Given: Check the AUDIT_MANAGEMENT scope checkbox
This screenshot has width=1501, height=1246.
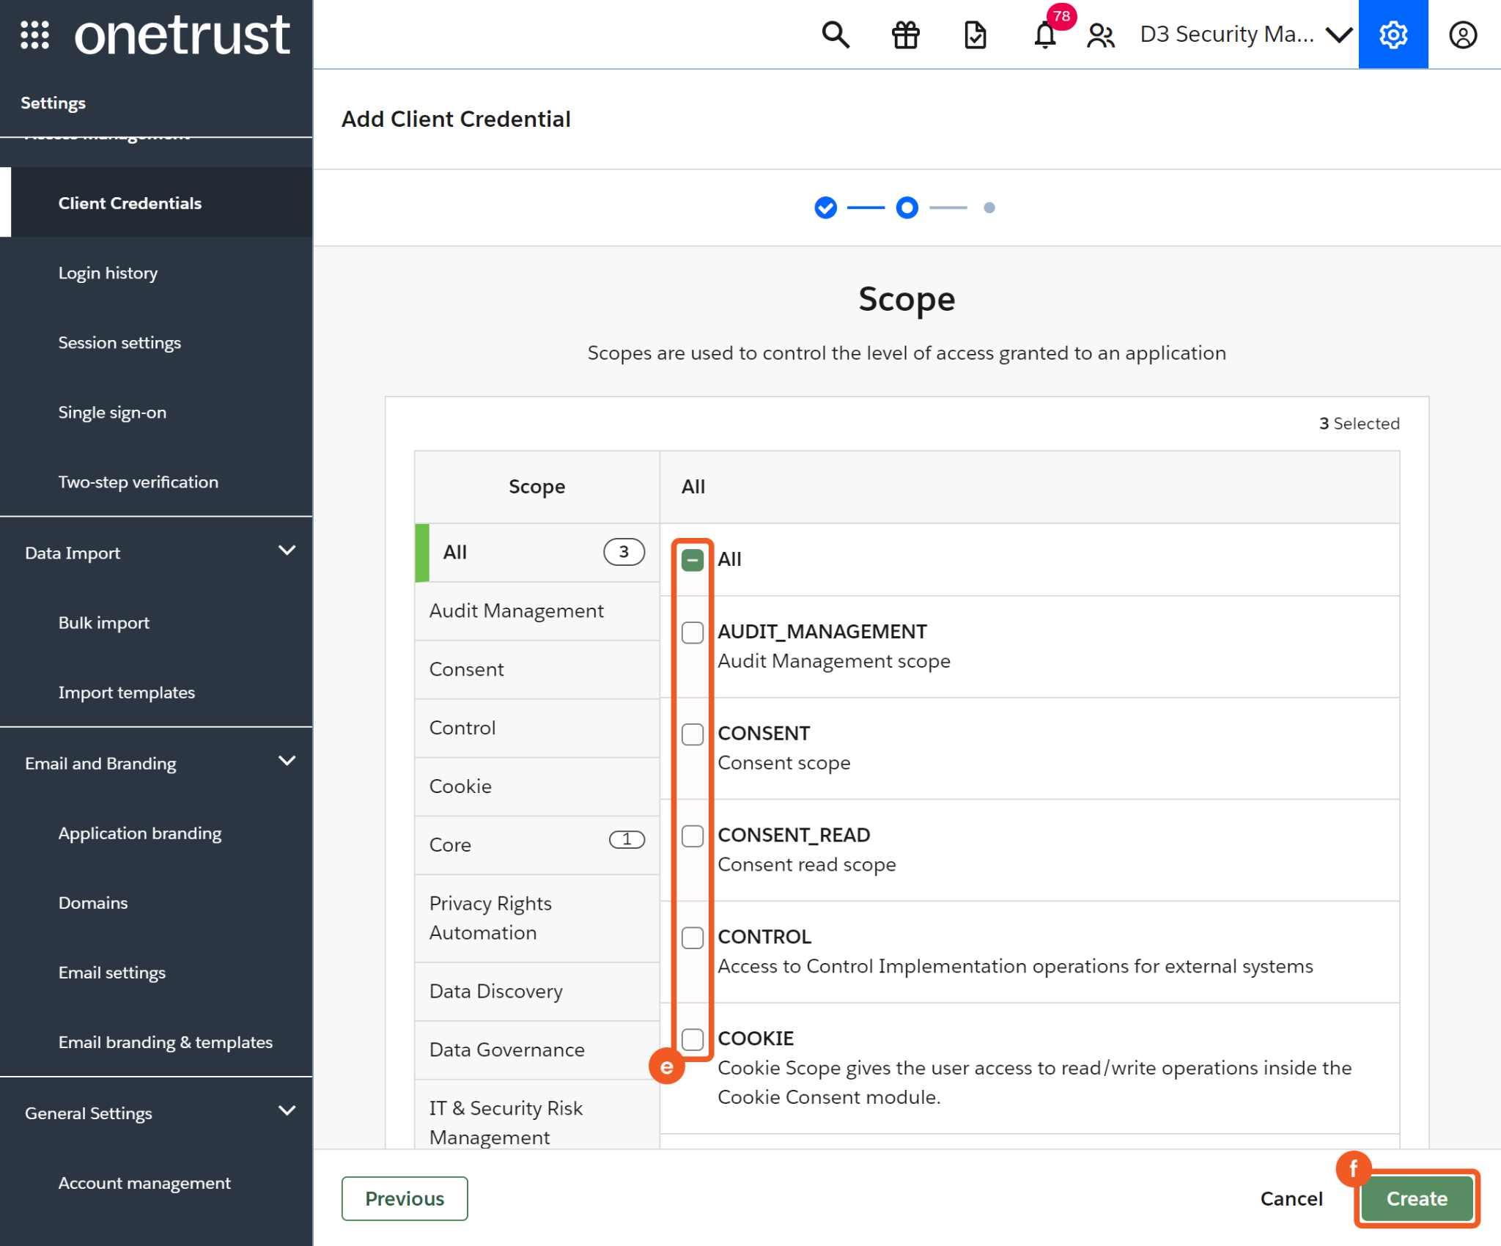Looking at the screenshot, I should coord(692,633).
